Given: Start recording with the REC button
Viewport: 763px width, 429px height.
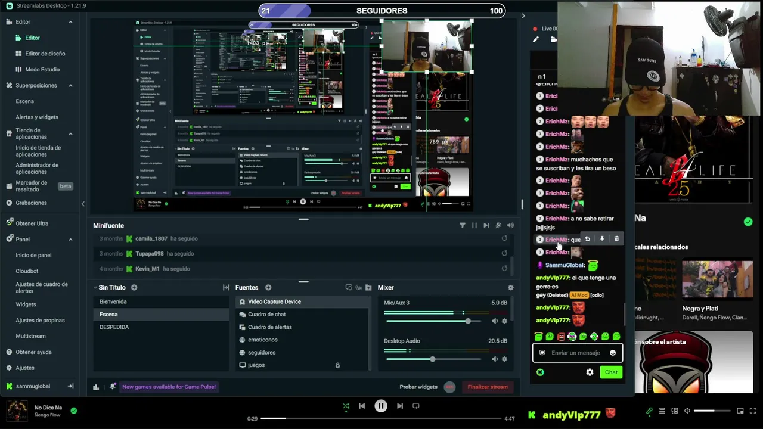Looking at the screenshot, I should (x=449, y=387).
